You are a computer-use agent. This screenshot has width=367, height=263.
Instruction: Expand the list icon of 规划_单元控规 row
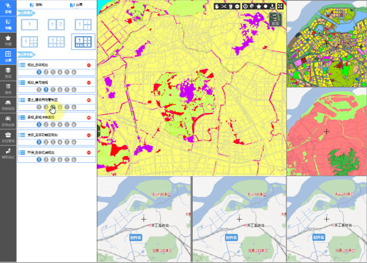(22, 82)
